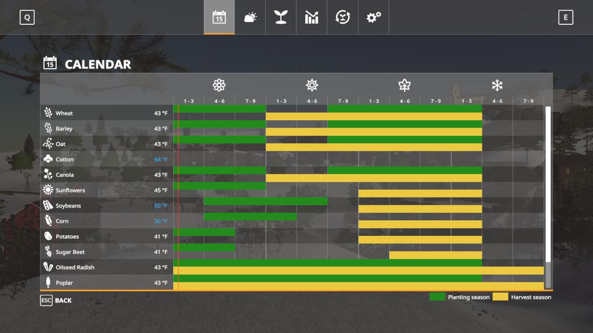The image size is (593, 333).
Task: Click the autumn leaf season icon
Action: (x=404, y=86)
